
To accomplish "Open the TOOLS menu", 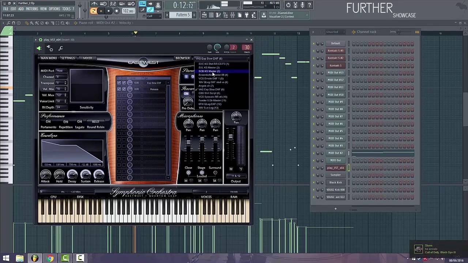I will click(66, 9).
